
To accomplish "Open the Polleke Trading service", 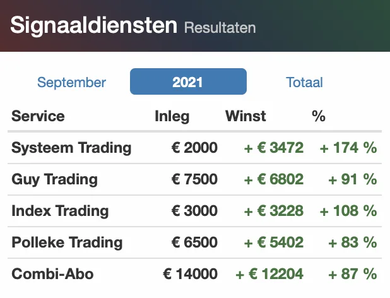I will point(67,242).
